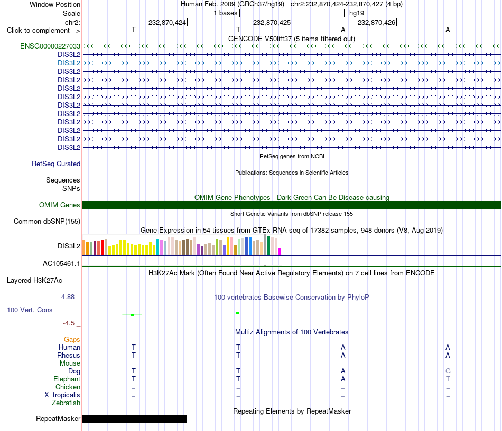Click the G base in the Dog row

tap(448, 371)
